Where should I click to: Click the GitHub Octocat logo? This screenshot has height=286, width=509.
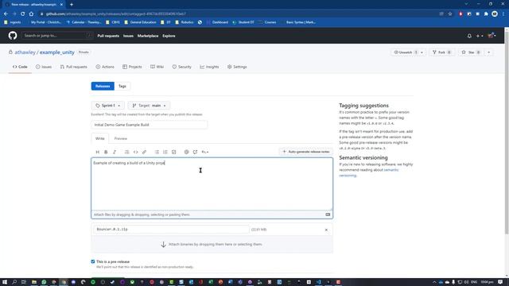click(x=13, y=35)
